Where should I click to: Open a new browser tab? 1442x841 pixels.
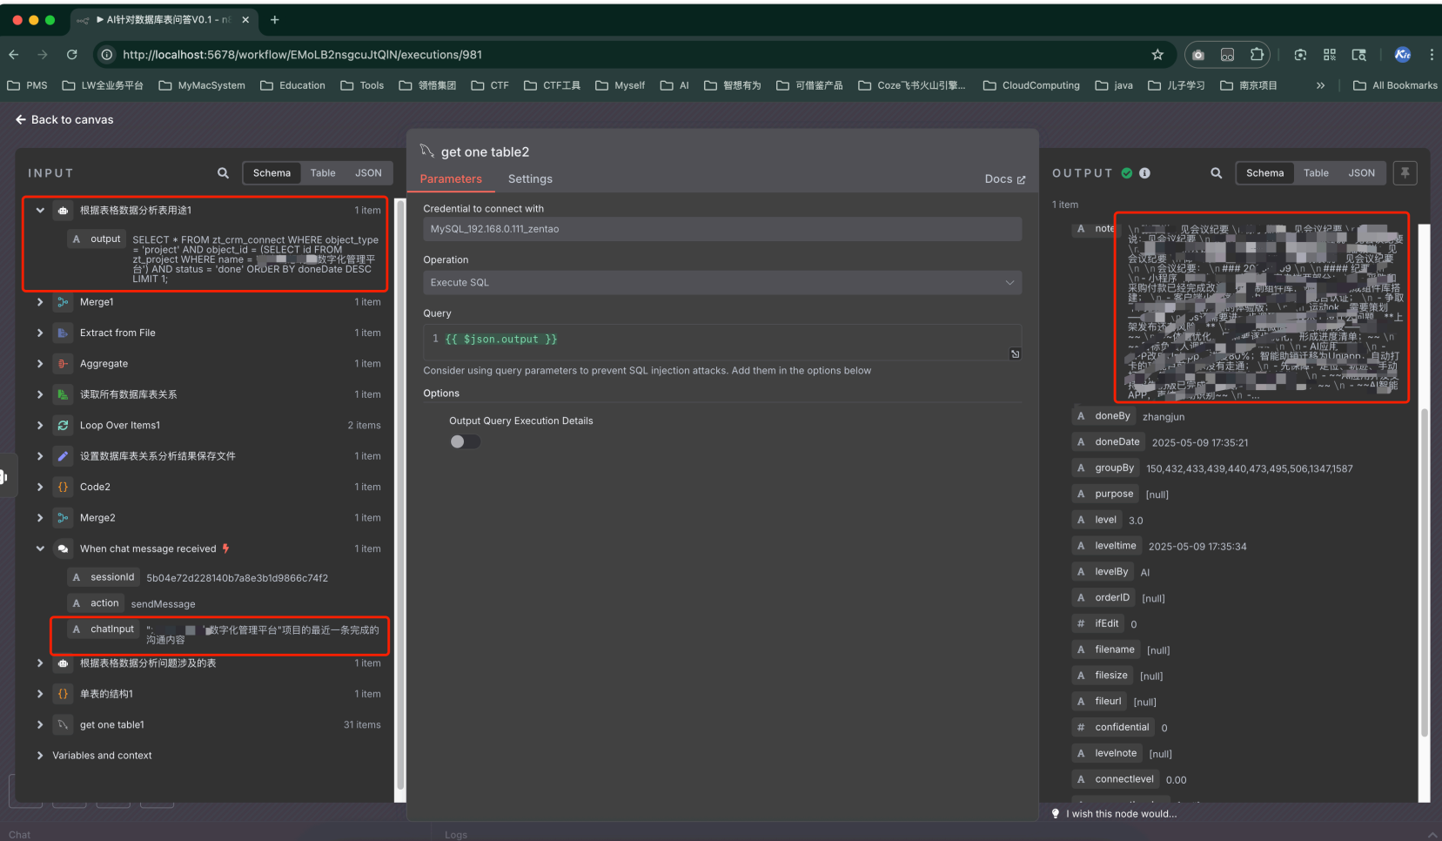pos(275,19)
